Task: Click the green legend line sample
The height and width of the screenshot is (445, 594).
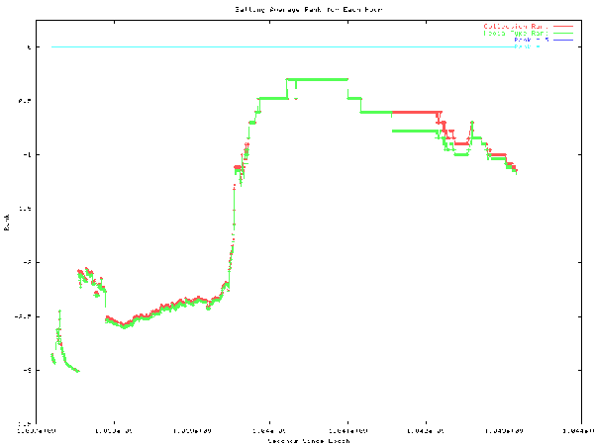Action: (x=564, y=33)
